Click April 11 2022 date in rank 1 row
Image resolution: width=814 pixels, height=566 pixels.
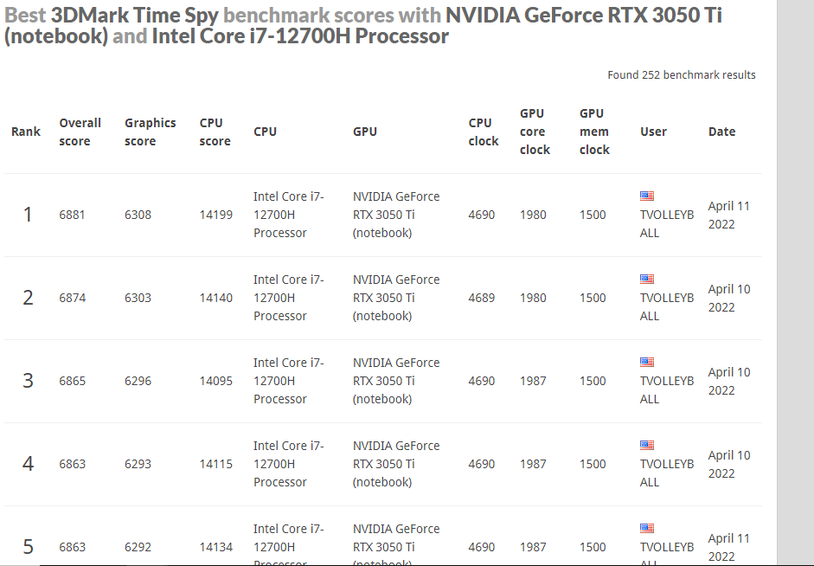click(729, 215)
